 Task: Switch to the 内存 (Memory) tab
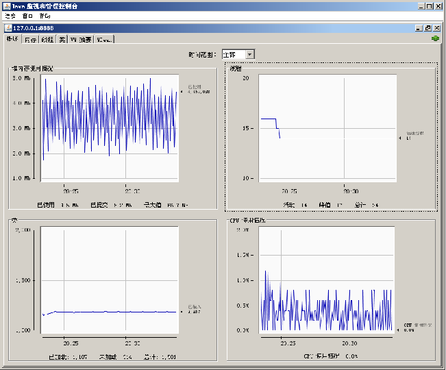[30, 40]
